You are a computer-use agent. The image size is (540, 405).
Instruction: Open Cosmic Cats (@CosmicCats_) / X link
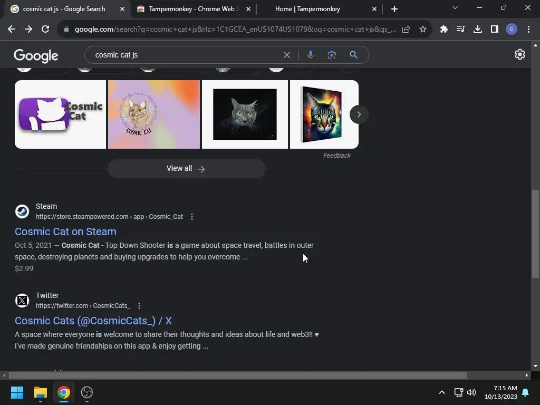[93, 321]
